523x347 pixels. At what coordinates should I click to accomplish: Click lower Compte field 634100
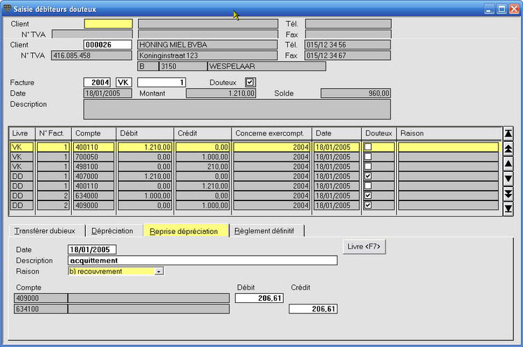[x=40, y=309]
